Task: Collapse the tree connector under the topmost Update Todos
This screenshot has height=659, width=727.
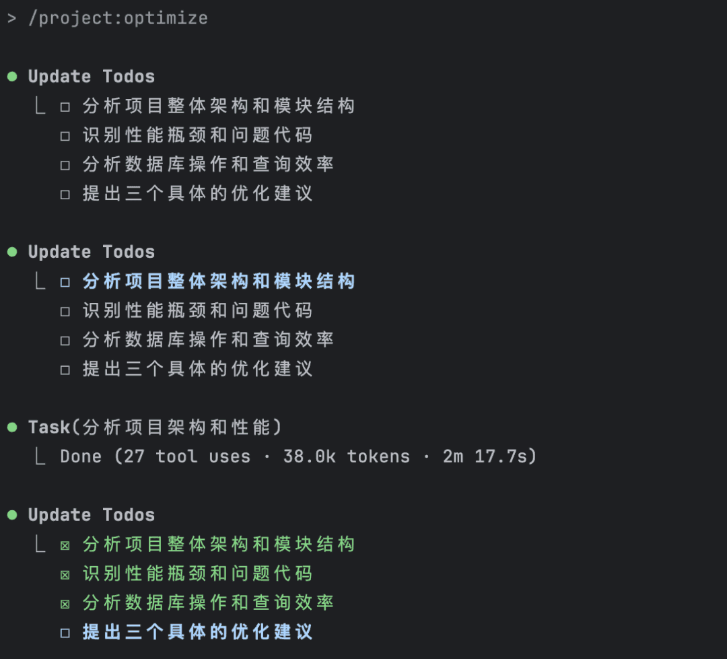Action: coord(40,106)
